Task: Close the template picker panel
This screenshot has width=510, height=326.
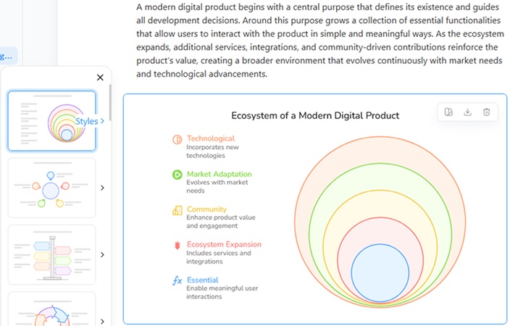Action: (100, 78)
